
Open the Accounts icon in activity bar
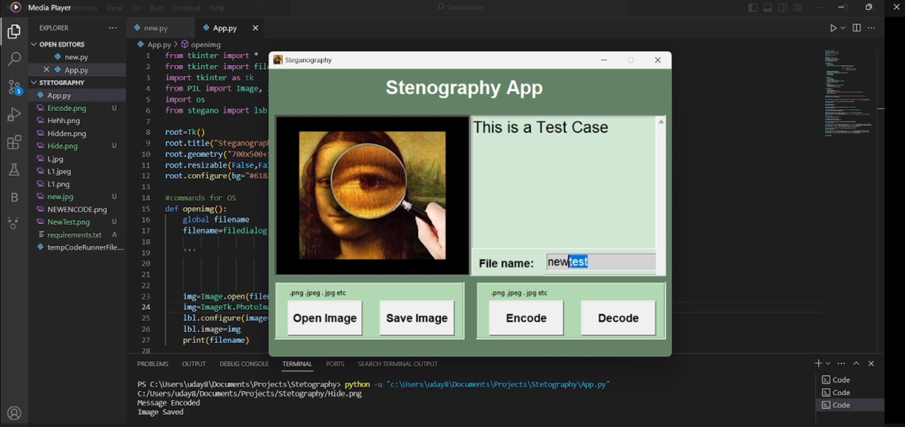pos(14,414)
